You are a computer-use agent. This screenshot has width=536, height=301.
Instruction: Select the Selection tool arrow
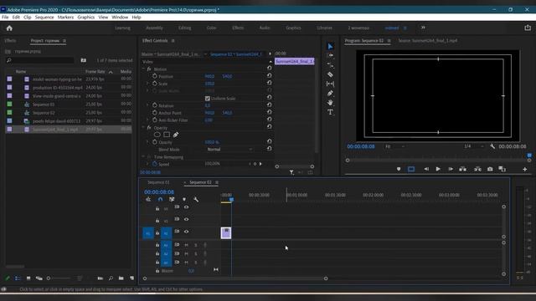pyautogui.click(x=330, y=47)
